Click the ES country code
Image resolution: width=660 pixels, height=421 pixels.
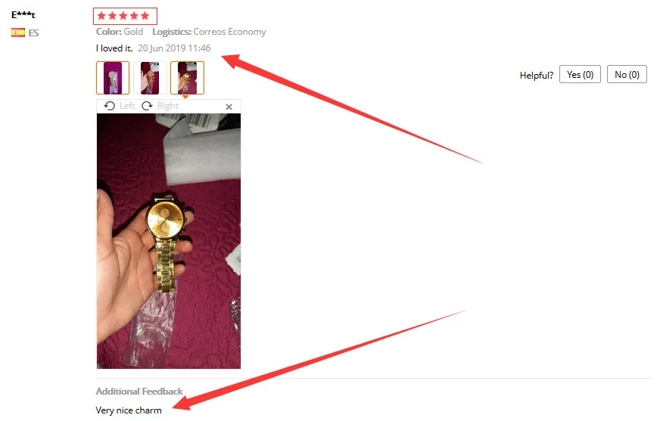pyautogui.click(x=33, y=33)
